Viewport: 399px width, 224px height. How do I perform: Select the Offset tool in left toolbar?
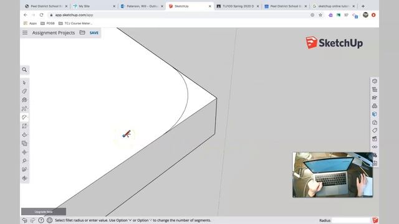pyautogui.click(x=24, y=144)
